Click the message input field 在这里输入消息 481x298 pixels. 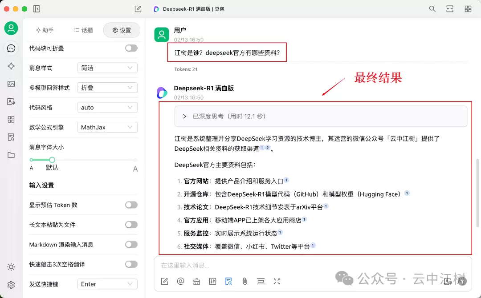[313, 265]
